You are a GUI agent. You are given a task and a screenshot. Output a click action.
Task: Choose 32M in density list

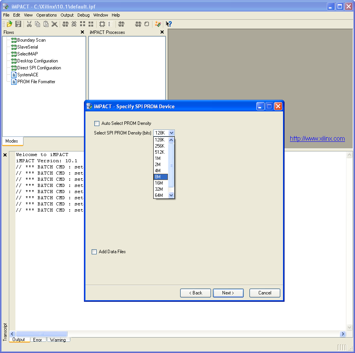tap(161, 189)
